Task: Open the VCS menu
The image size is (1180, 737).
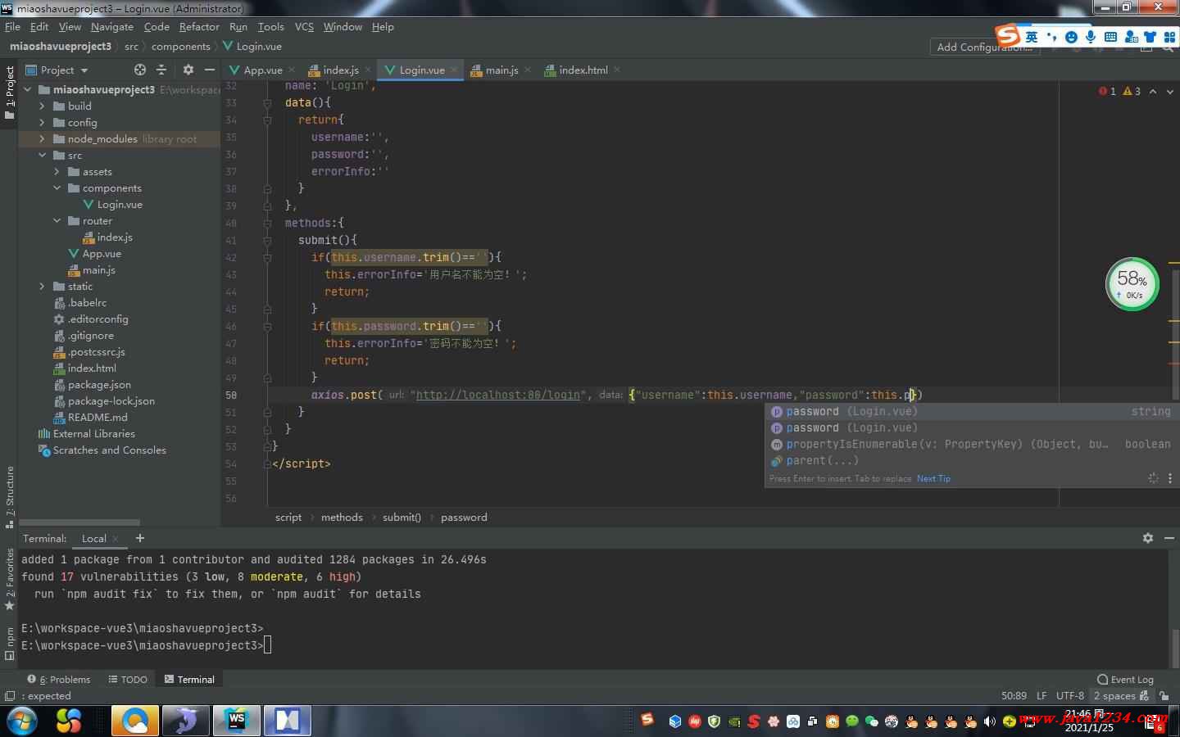Action: pyautogui.click(x=304, y=26)
